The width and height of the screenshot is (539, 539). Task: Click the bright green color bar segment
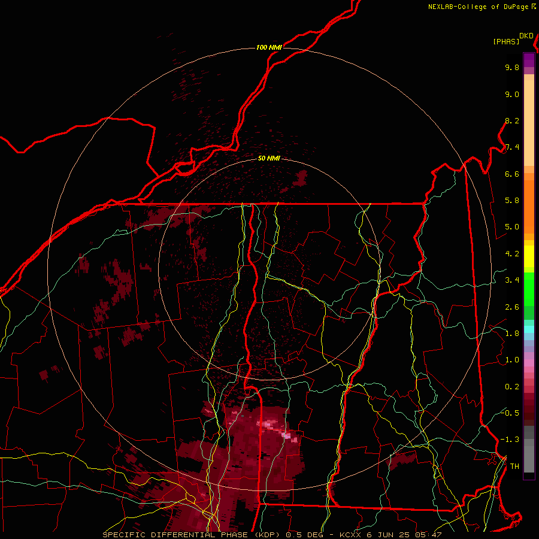click(529, 289)
